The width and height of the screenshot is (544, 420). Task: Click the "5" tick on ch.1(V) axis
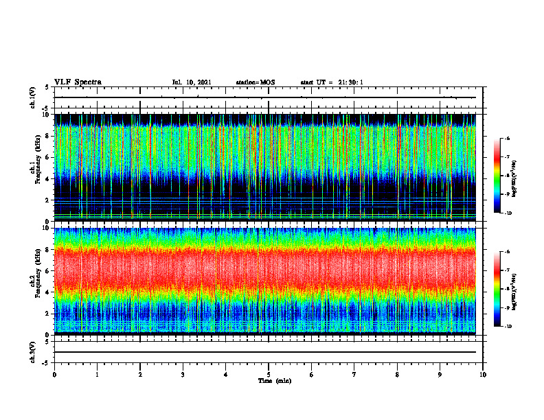(47, 87)
